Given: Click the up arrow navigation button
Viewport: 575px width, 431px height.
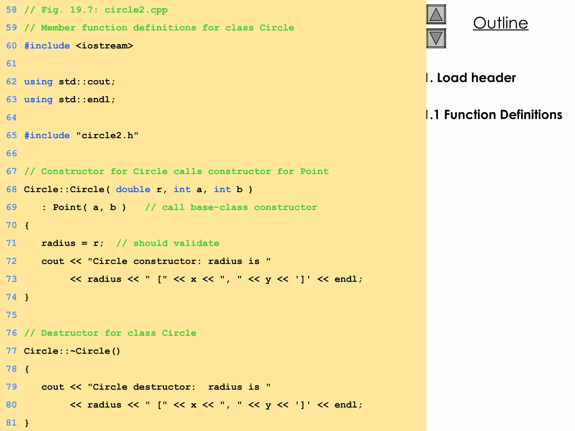Looking at the screenshot, I should click(436, 14).
